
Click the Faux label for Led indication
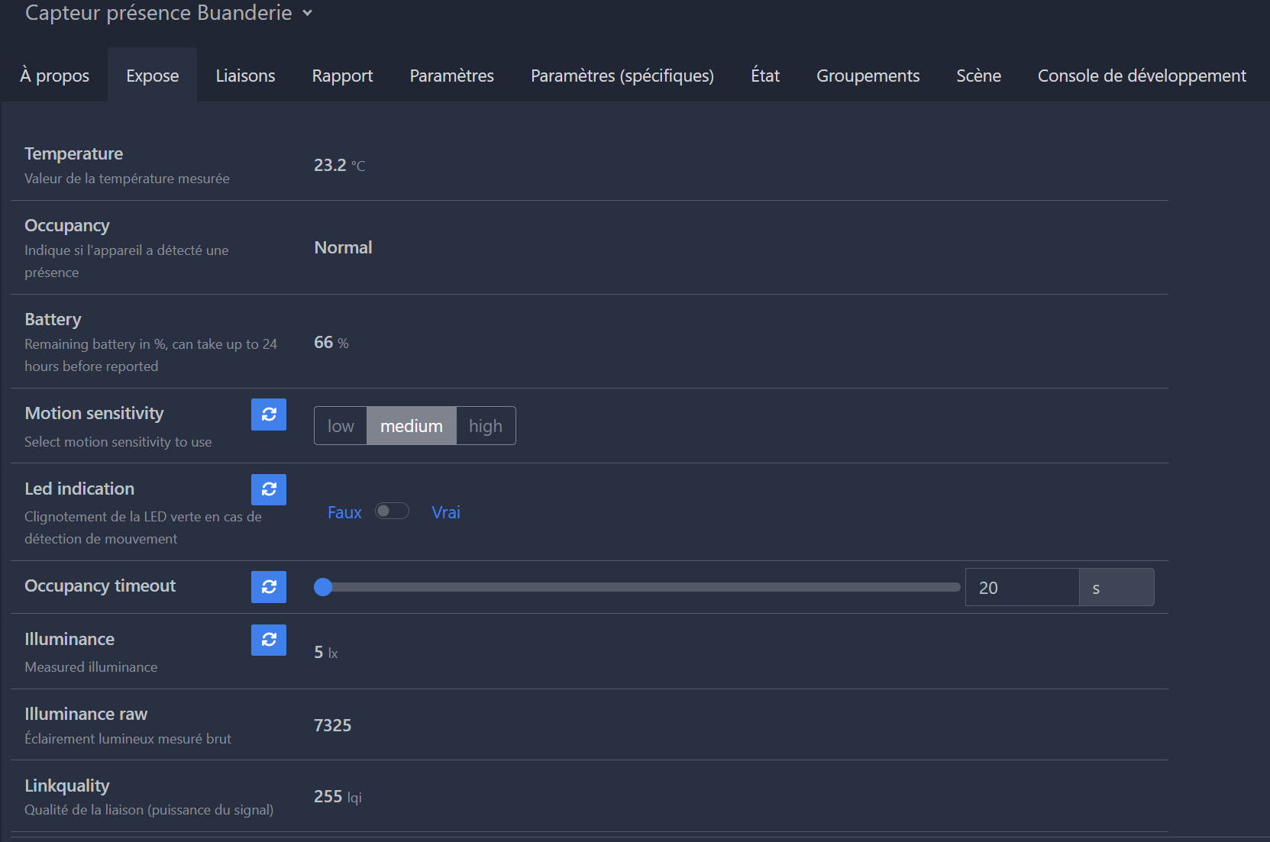pyautogui.click(x=344, y=512)
